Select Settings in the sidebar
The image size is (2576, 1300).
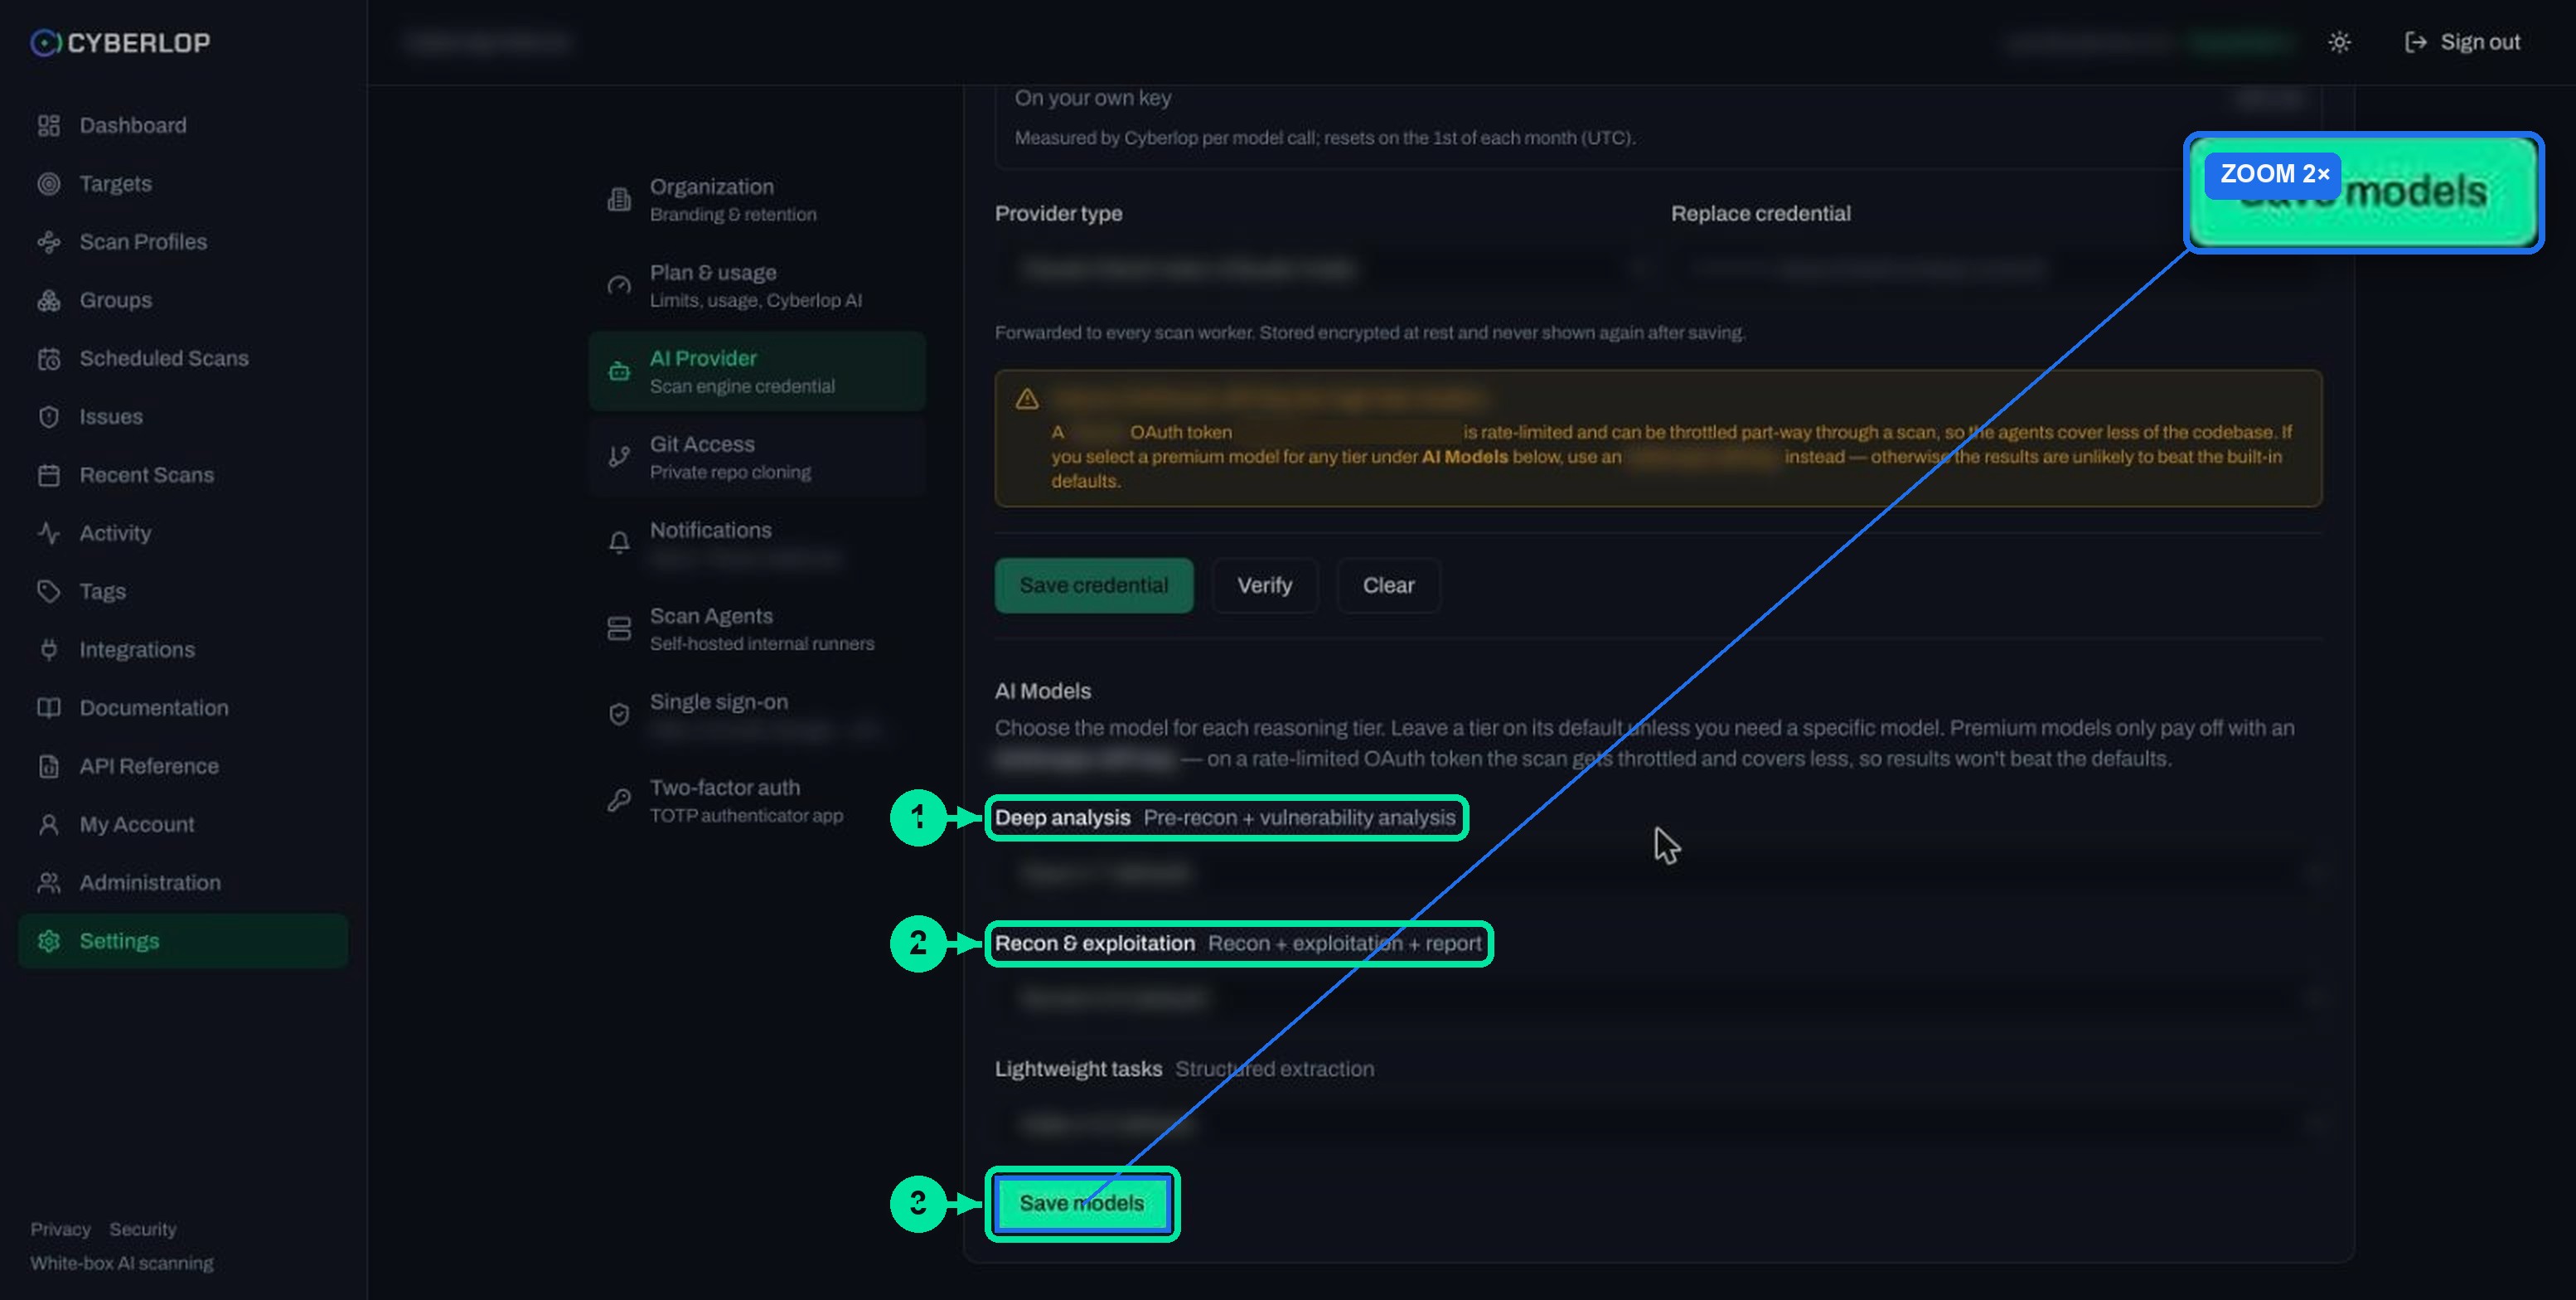coord(183,940)
